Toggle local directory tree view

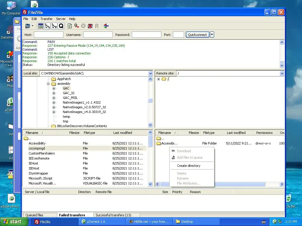(x=47, y=26)
